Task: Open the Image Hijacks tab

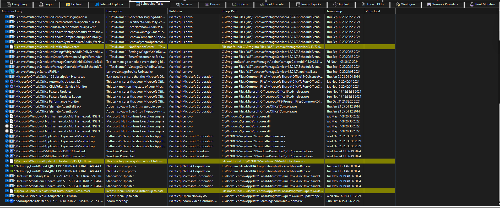Action: tap(308, 4)
